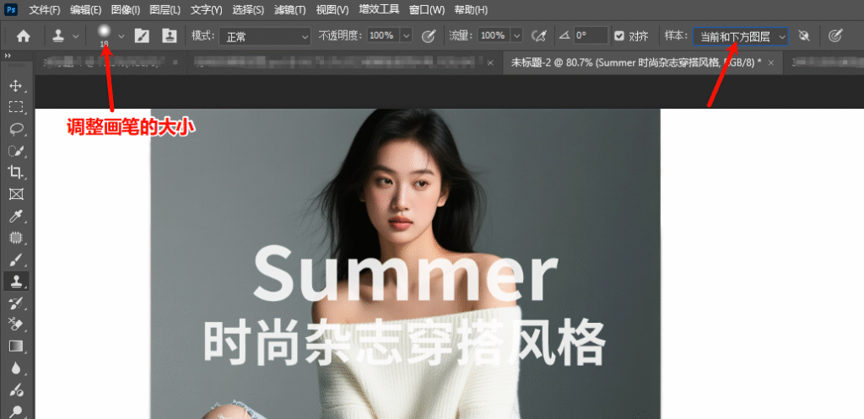Toggle pressure for size icon

(836, 36)
